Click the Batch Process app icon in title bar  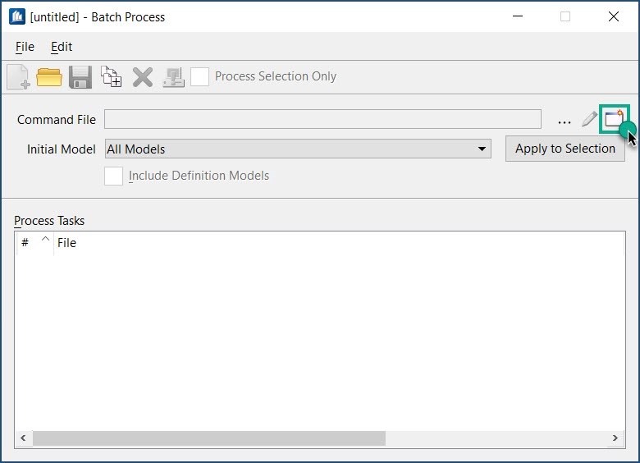point(17,16)
